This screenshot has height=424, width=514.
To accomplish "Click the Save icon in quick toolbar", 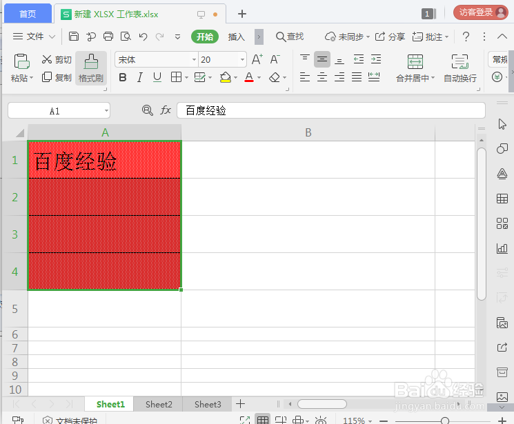I will (74, 37).
